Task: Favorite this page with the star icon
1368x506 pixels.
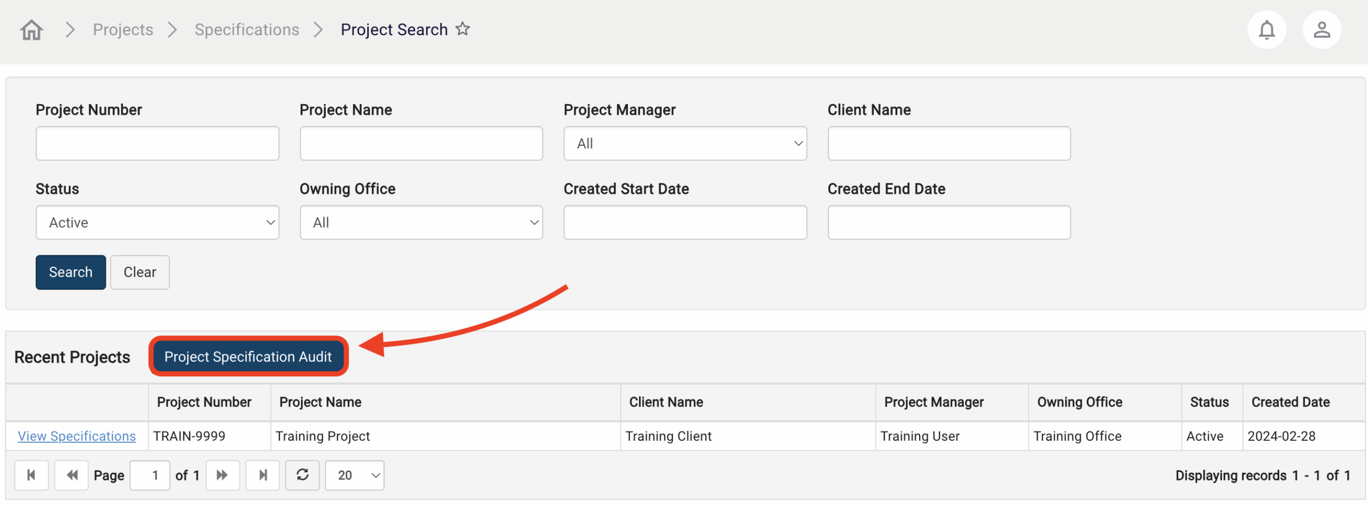Action: click(463, 29)
